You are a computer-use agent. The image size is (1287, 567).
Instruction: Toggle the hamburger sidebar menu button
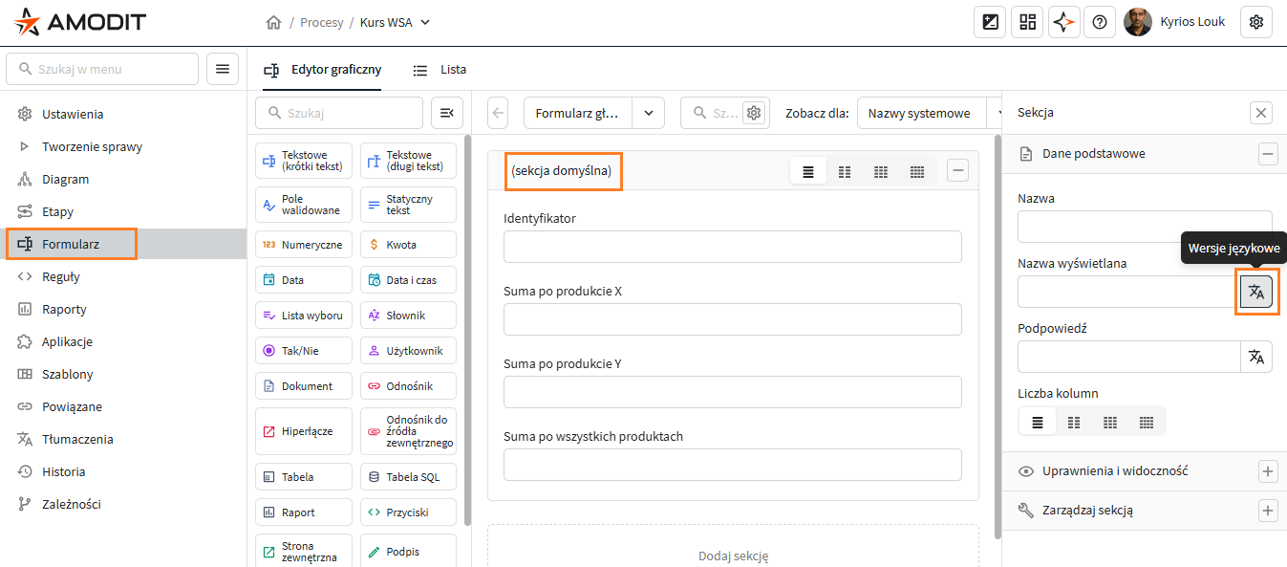coord(222,69)
